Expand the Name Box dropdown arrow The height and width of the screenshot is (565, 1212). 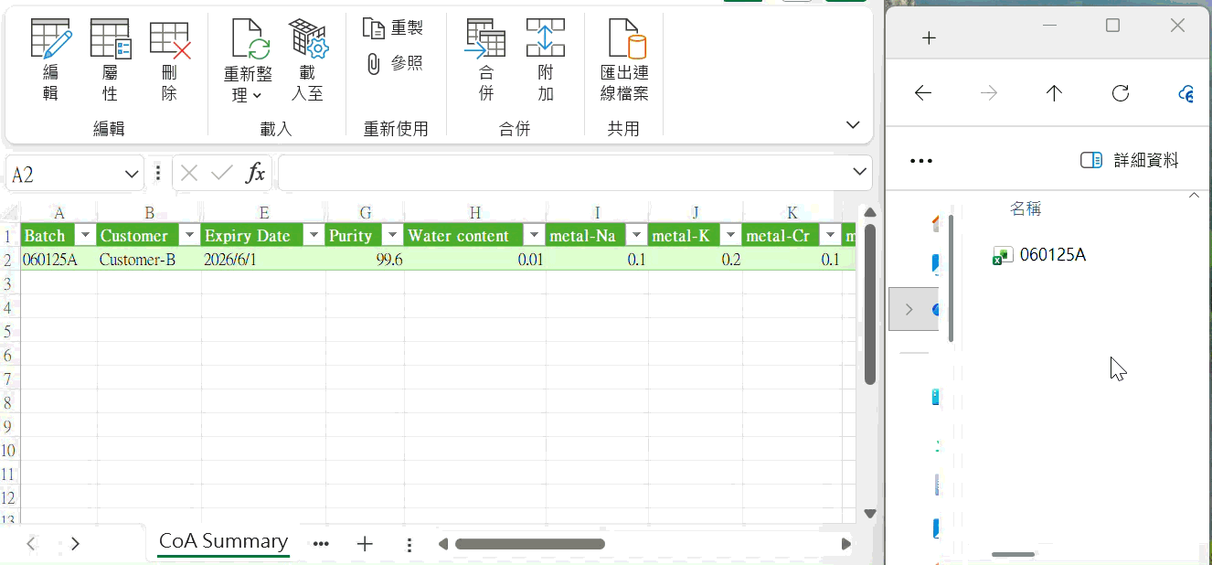132,174
